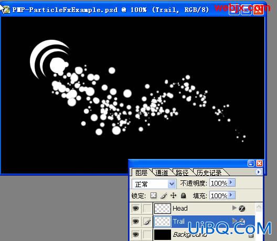This screenshot has height=241, width=277.
Task: Open the blend mode dropdown showing 正常
Action: pos(154,184)
